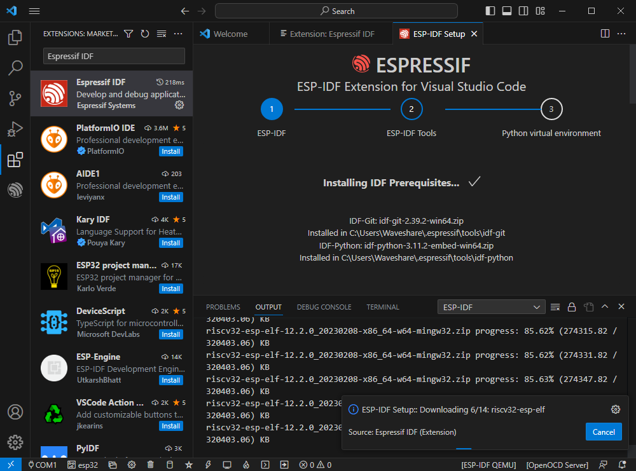The image size is (636, 471).
Task: Open SDK Configuration editor gear in status bar
Action: click(x=132, y=465)
